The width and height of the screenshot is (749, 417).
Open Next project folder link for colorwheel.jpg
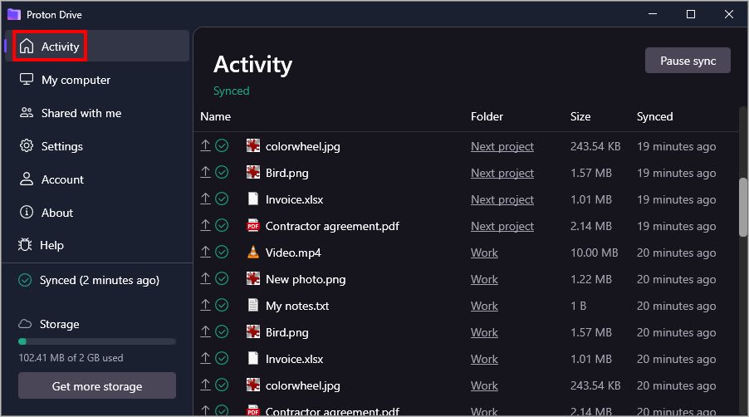pyautogui.click(x=502, y=146)
